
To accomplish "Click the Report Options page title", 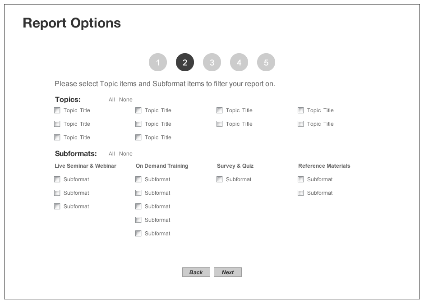I will 72,23.
